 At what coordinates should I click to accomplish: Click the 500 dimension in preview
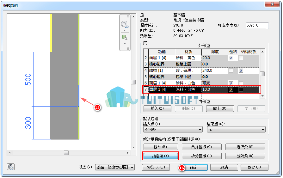click(x=28, y=79)
